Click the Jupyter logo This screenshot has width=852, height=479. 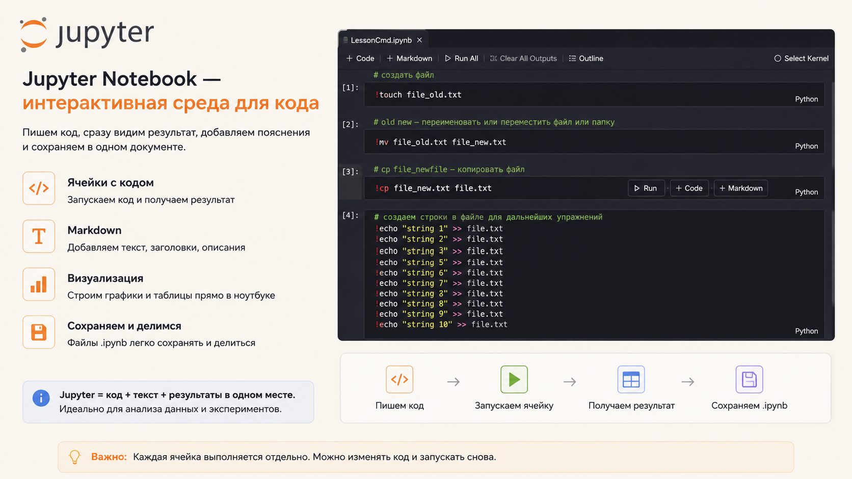(87, 34)
